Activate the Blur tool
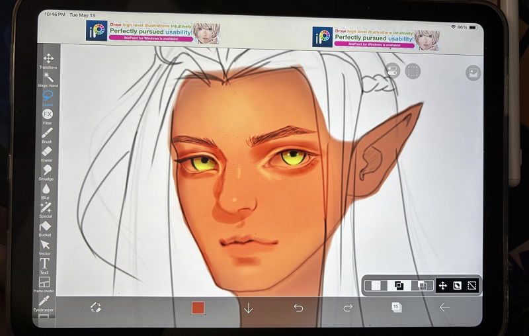Image resolution: width=529 pixels, height=336 pixels. pos(46,190)
